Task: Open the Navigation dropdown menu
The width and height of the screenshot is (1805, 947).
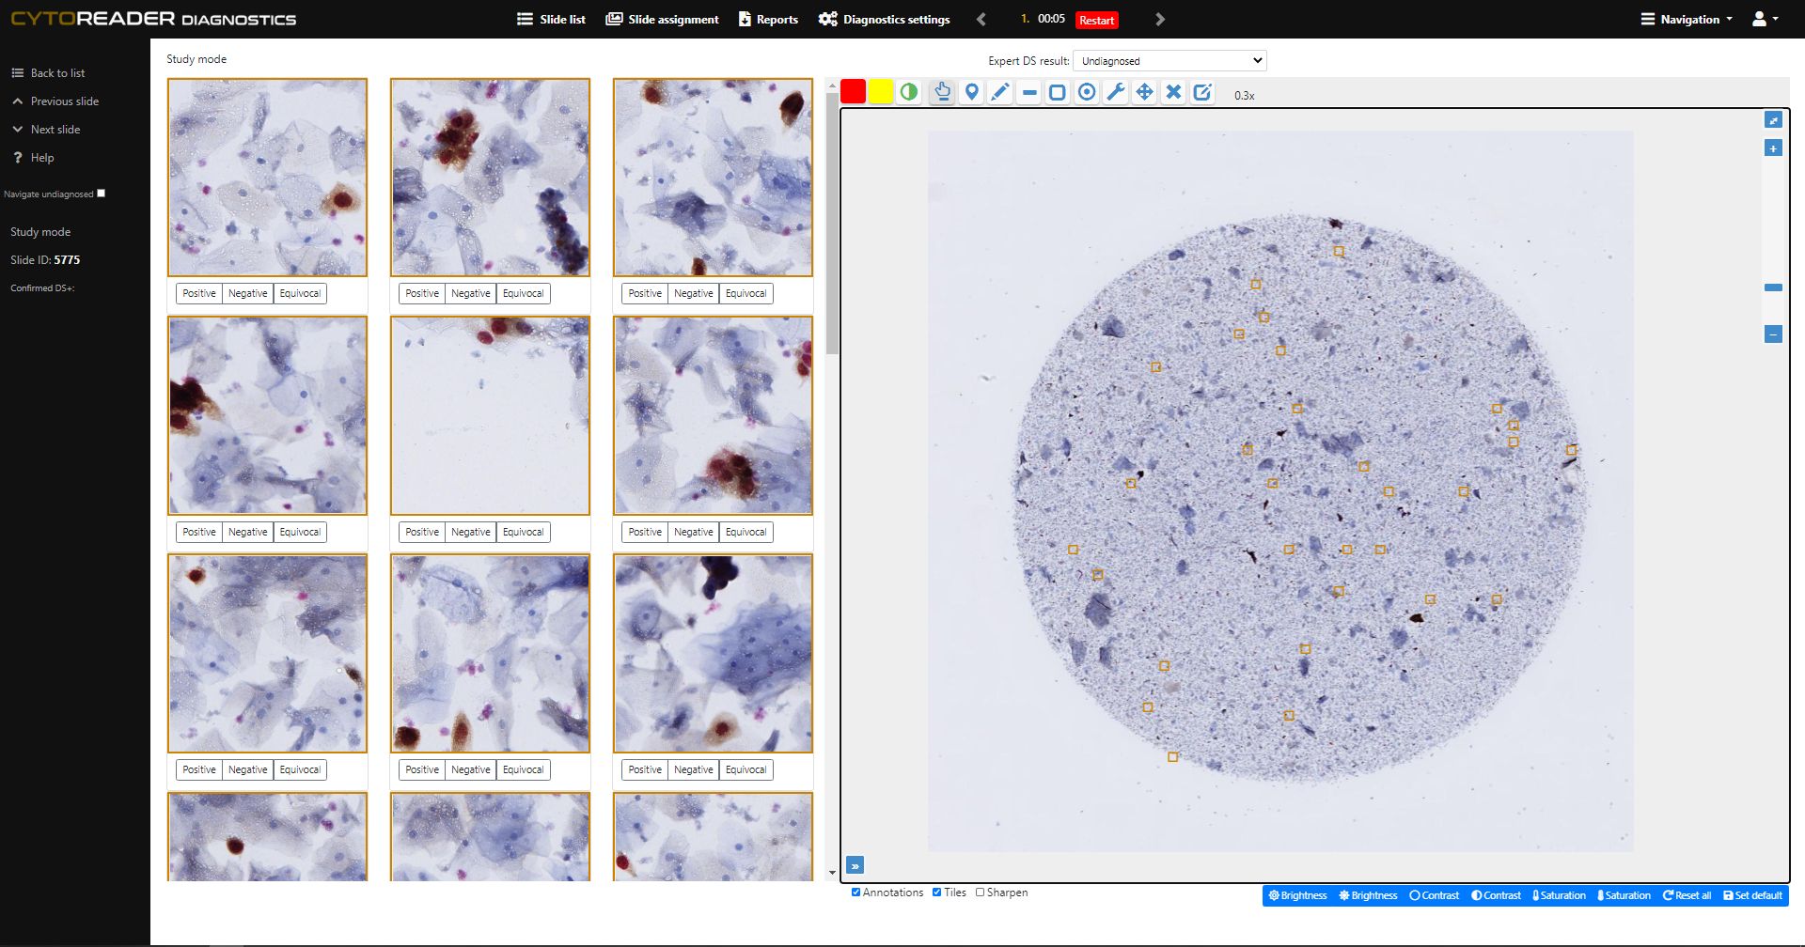Action: point(1687,19)
